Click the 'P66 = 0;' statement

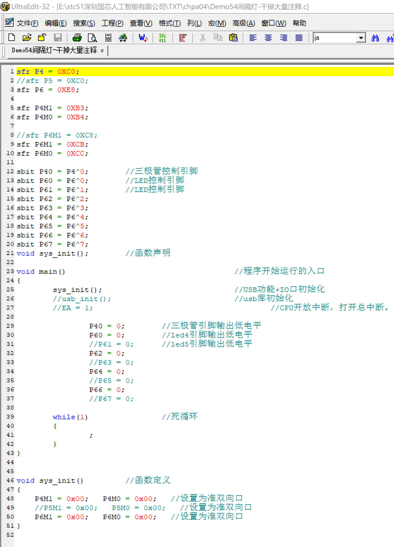point(107,390)
